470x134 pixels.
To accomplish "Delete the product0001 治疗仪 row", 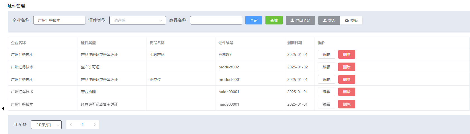I will (x=347, y=80).
